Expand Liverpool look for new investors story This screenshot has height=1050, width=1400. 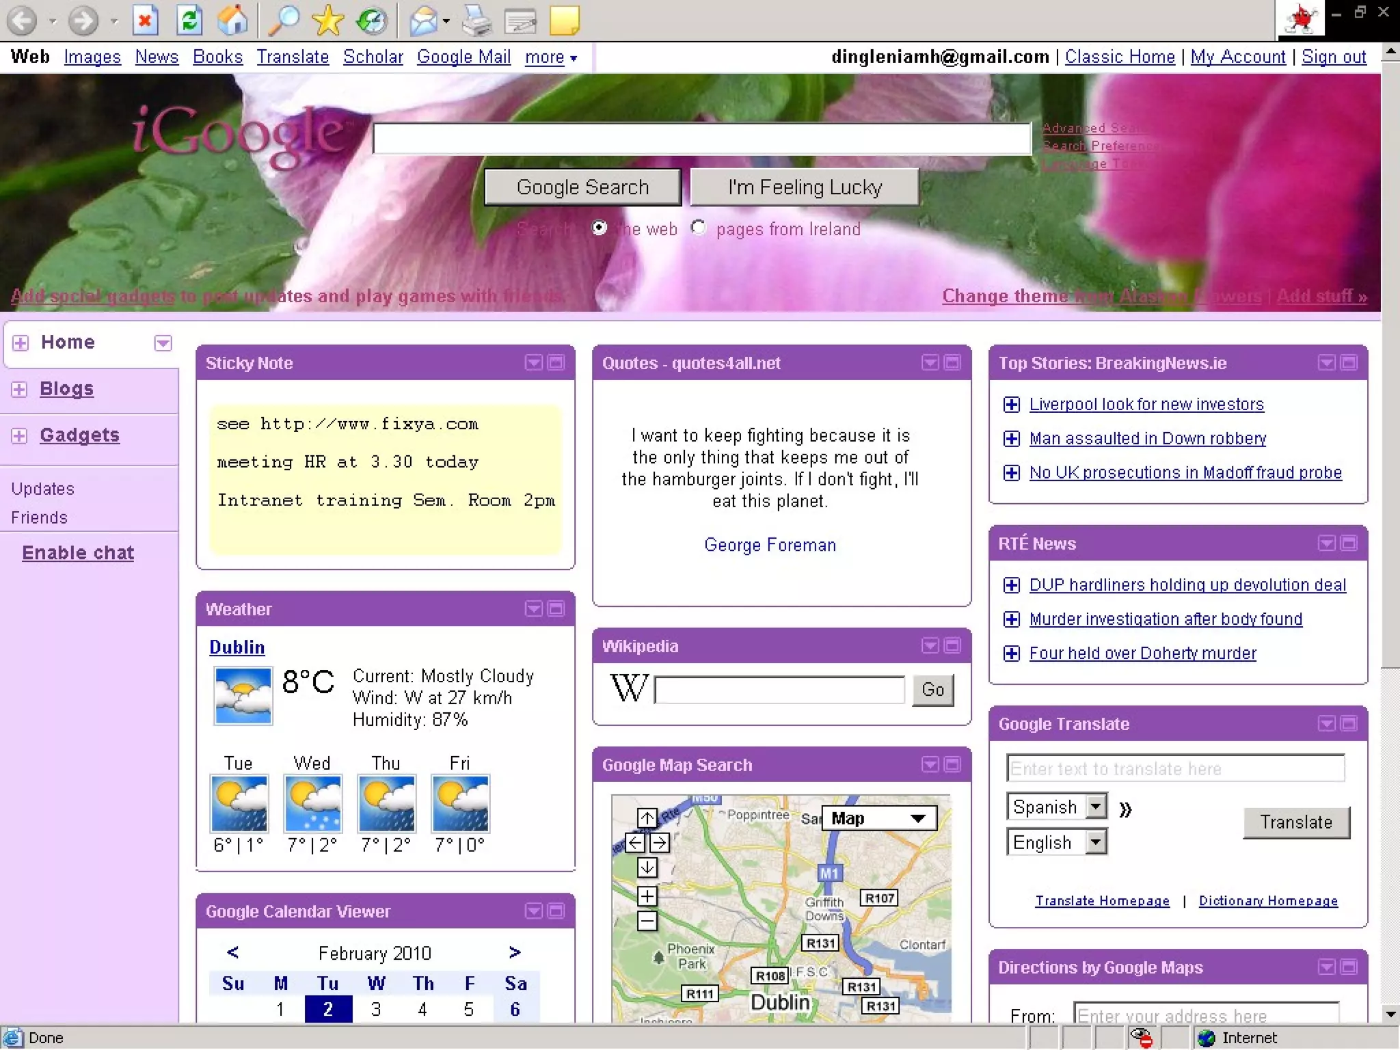[1011, 405]
